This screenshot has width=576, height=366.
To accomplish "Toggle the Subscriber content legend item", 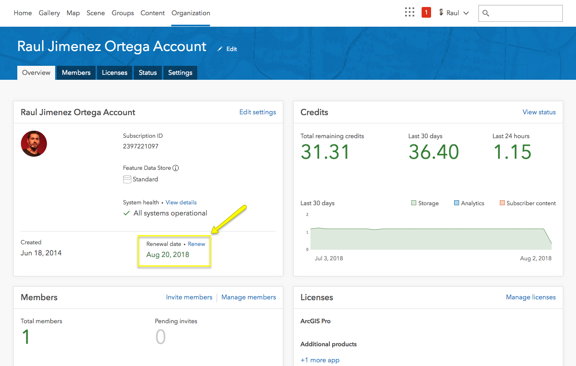I will point(527,203).
